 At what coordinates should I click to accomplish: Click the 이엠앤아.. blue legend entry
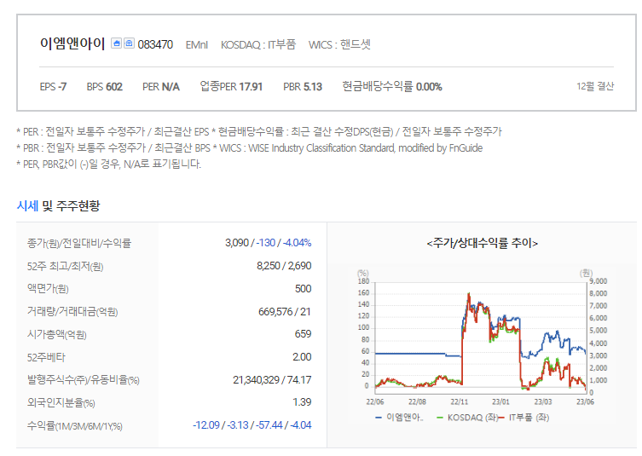click(x=400, y=418)
